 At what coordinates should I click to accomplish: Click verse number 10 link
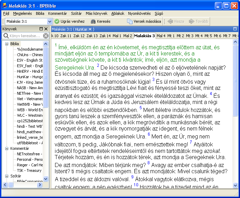click(x=136, y=185)
